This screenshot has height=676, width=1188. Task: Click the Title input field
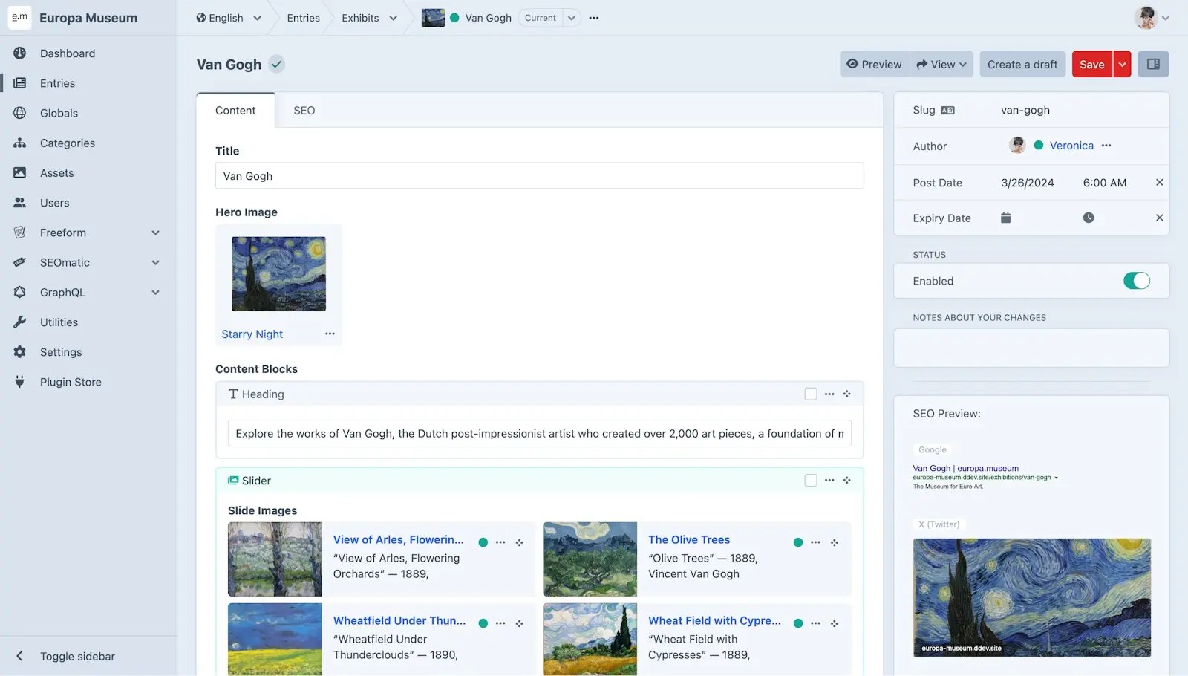pos(540,176)
